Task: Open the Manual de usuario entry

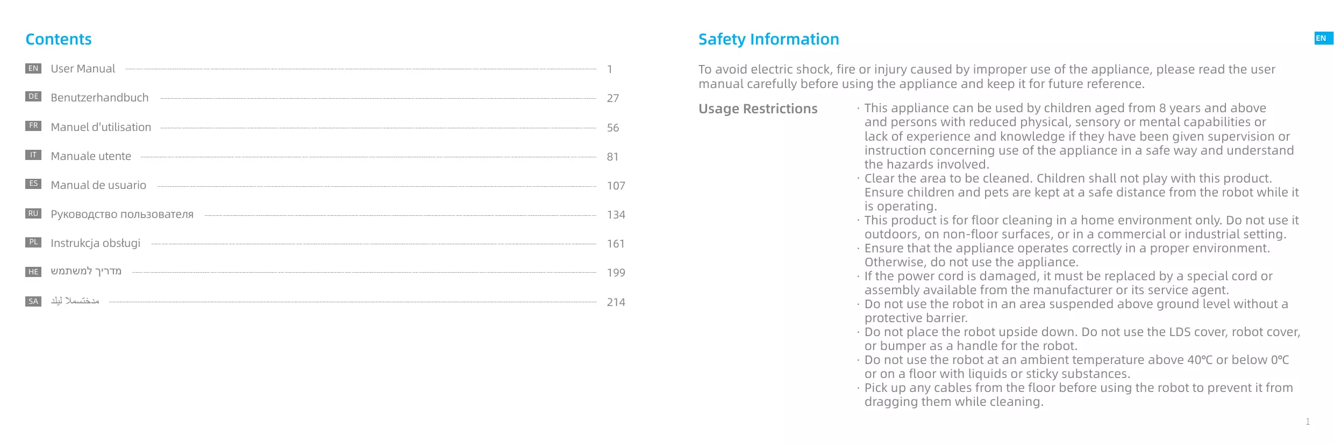Action: (98, 185)
